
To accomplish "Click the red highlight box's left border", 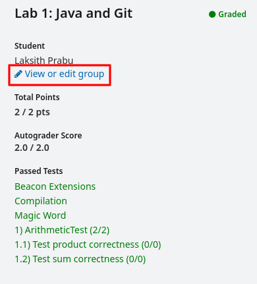I will tap(9, 75).
